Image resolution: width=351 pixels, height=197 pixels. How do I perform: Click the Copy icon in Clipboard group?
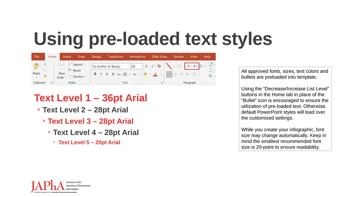click(45, 70)
